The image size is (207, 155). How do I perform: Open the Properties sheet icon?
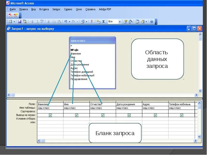point(125,21)
